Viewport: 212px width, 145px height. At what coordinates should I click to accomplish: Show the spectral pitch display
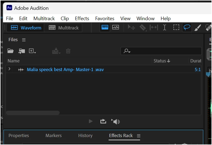pyautogui.click(x=115, y=28)
